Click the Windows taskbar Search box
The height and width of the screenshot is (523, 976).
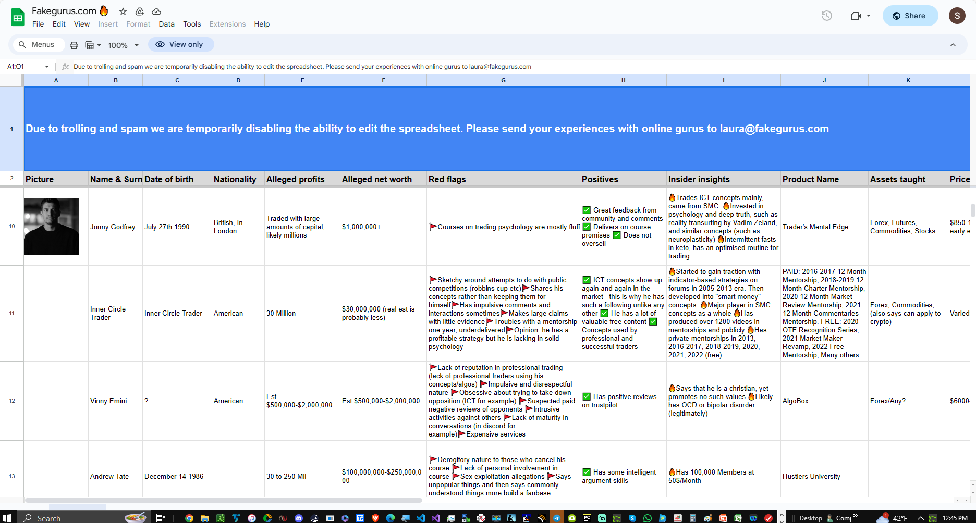click(83, 518)
